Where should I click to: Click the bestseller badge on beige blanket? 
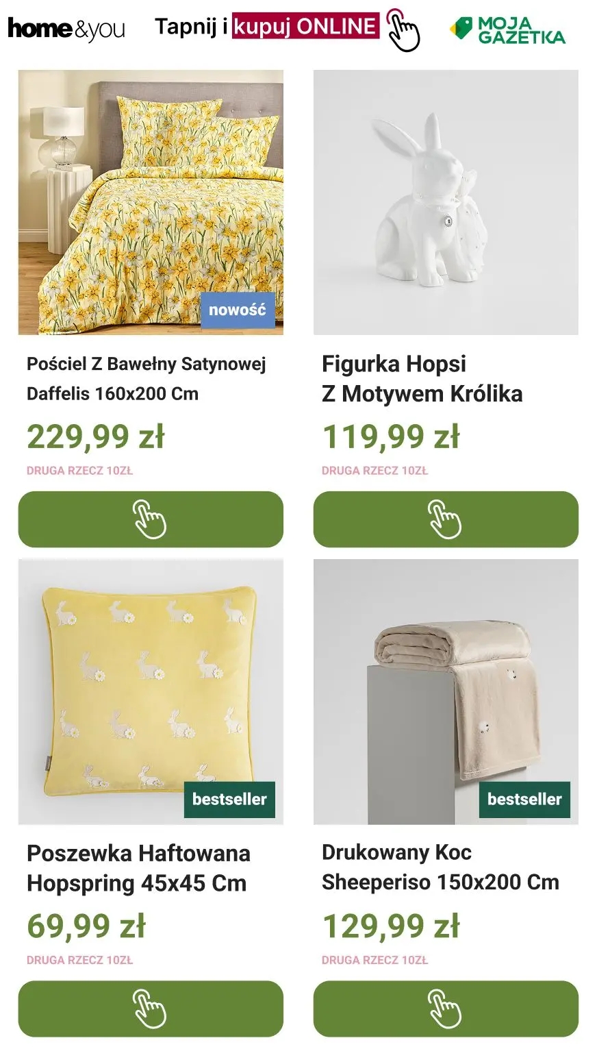coord(524,799)
